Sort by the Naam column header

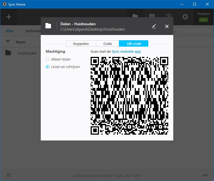point(21,42)
